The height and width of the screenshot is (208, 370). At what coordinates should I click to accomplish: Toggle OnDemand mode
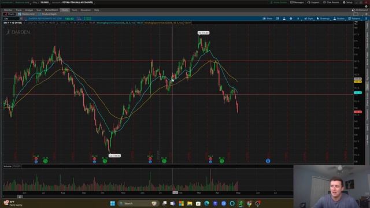(x=360, y=10)
